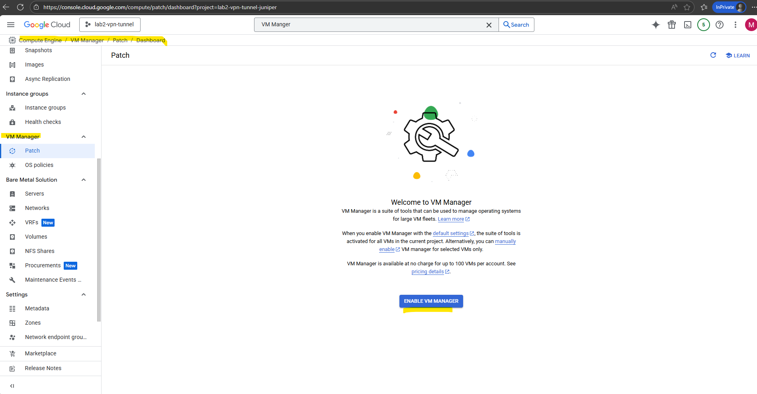757x394 pixels.
Task: Open the Gemini AI assistant sparkle icon
Action: coord(656,25)
